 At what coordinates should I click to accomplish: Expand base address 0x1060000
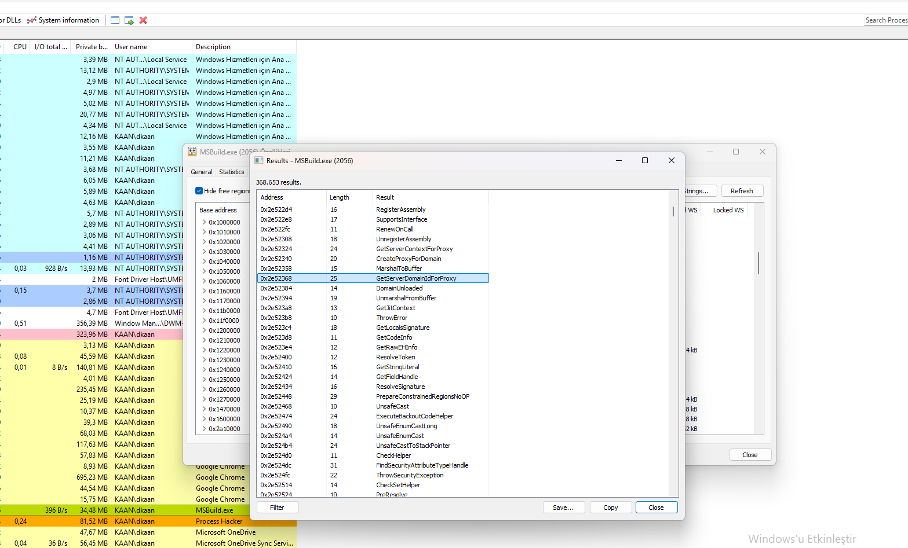[x=204, y=281]
